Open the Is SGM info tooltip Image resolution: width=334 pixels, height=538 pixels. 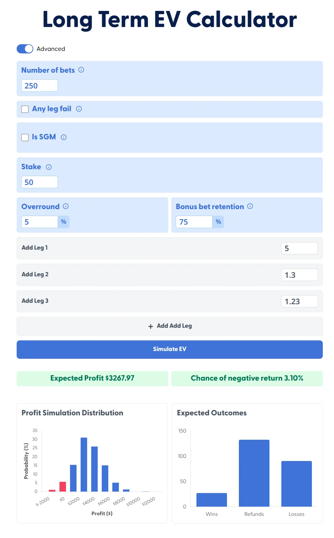64,137
